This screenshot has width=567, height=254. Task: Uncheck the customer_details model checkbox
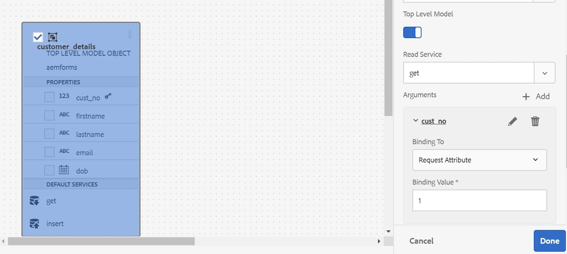tap(38, 37)
